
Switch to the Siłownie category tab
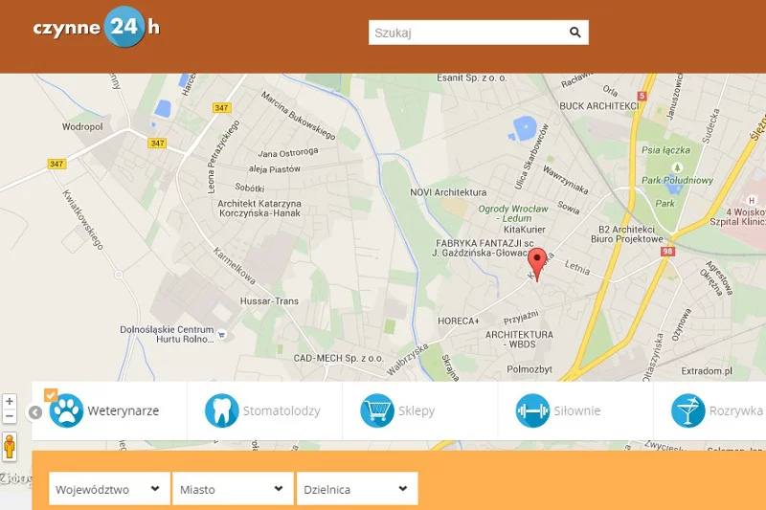click(575, 410)
